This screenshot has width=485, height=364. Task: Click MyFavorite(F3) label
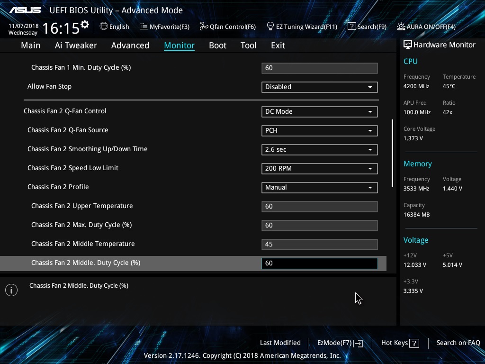tap(170, 27)
